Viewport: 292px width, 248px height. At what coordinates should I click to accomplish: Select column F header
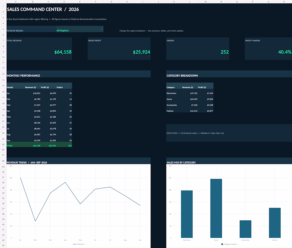tap(96, 2)
